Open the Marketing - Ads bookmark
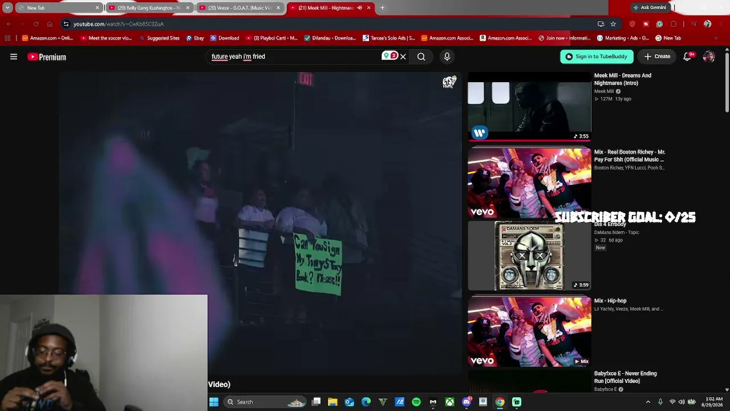This screenshot has width=730, height=411. pos(623,38)
